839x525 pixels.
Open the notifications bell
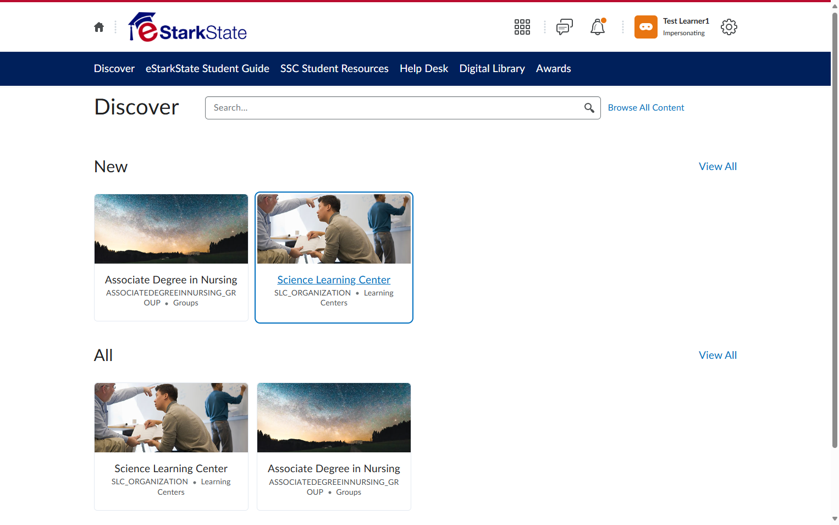pyautogui.click(x=598, y=27)
